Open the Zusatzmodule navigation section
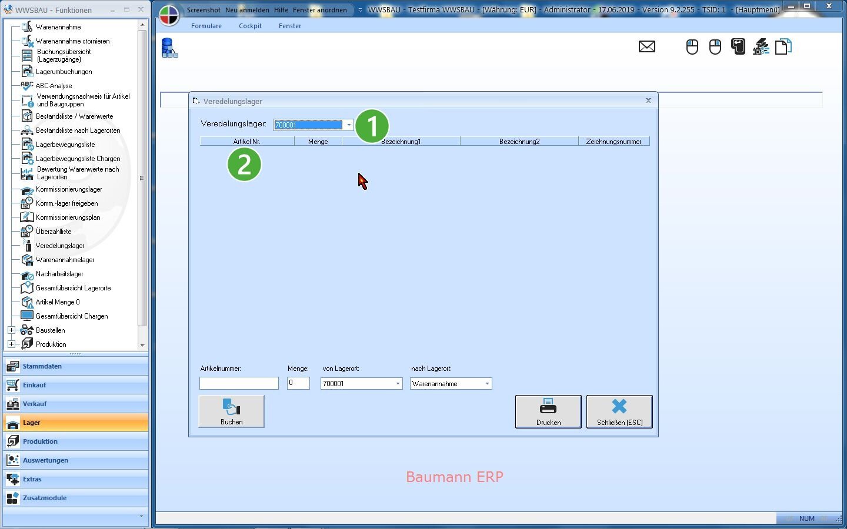847x529 pixels. tap(75, 498)
